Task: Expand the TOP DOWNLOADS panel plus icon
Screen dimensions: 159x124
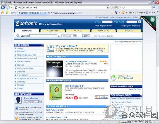Action: (141, 95)
